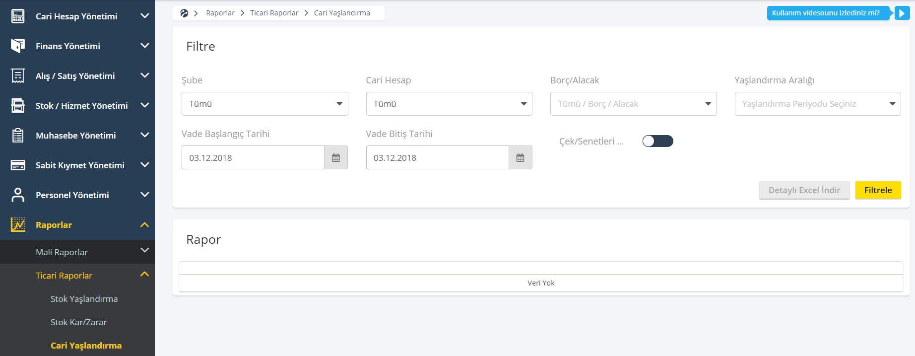This screenshot has height=356, width=915.
Task: Click the Muhasebe Yönetimi clipboard icon
Action: click(x=18, y=135)
